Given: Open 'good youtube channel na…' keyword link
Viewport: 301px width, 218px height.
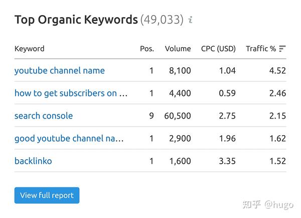Looking at the screenshot, I should point(69,139).
